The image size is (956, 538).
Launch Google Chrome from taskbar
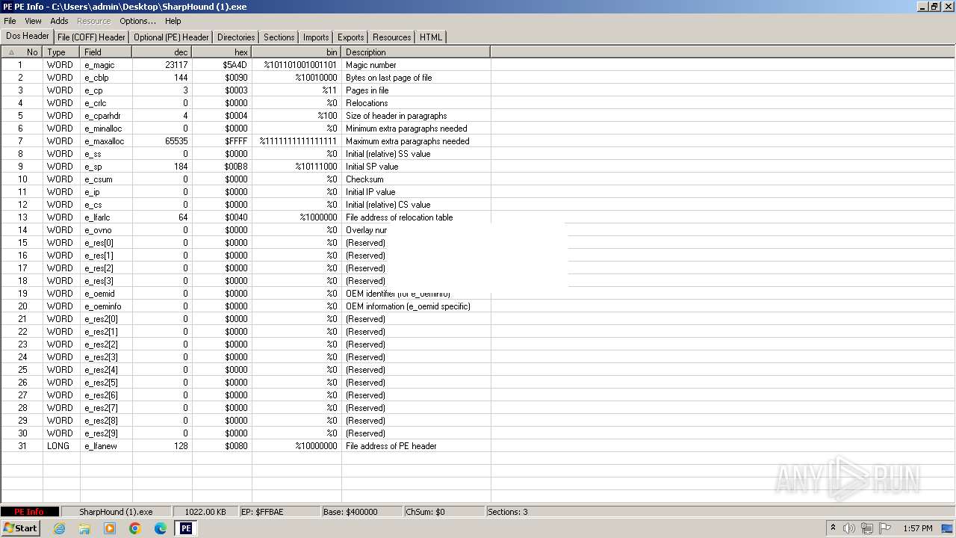point(135,528)
